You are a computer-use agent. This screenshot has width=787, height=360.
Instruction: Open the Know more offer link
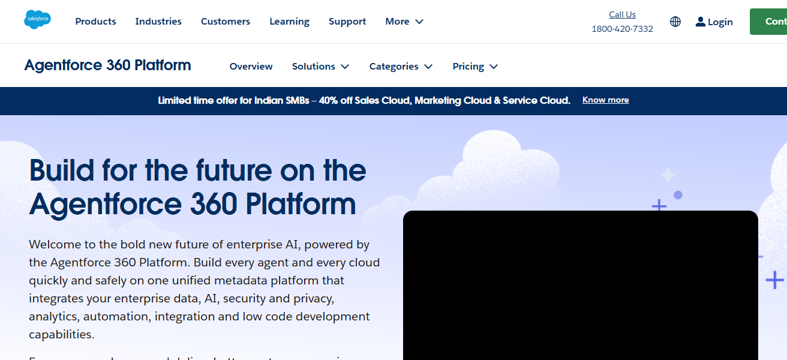(605, 100)
